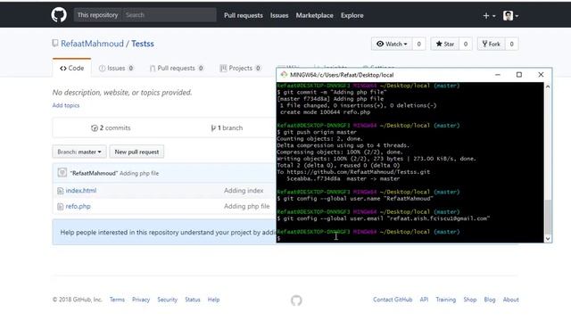Expand the Branch: master dropdown
Screen dimensions: 571x321
coord(79,152)
